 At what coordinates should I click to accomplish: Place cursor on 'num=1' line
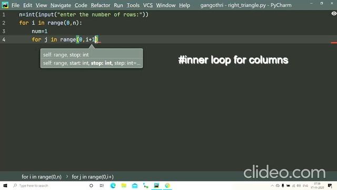pos(39,31)
